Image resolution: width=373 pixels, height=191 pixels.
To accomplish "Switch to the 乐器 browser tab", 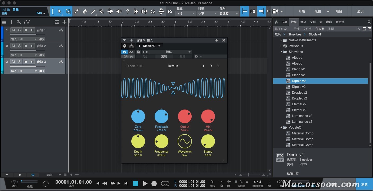I will (x=284, y=22).
